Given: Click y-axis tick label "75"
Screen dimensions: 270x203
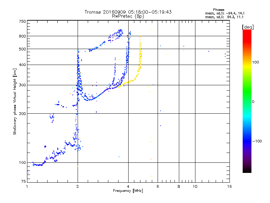Looking at the screenshot, I should point(24,181).
